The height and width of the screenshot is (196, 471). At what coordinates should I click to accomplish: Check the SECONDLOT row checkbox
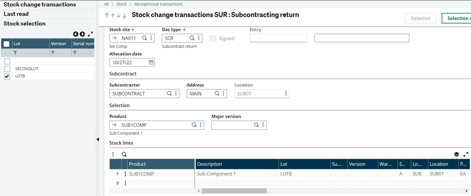pos(7,69)
